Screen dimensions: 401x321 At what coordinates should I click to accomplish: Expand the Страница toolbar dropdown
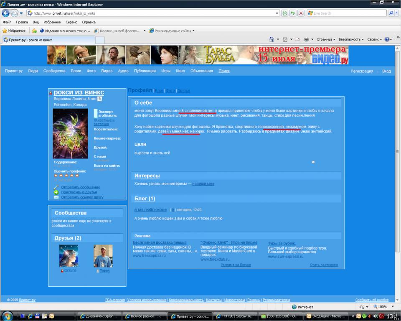pyautogui.click(x=326, y=39)
